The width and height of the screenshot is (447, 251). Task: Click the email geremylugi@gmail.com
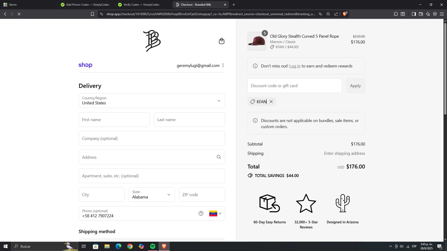click(x=198, y=65)
